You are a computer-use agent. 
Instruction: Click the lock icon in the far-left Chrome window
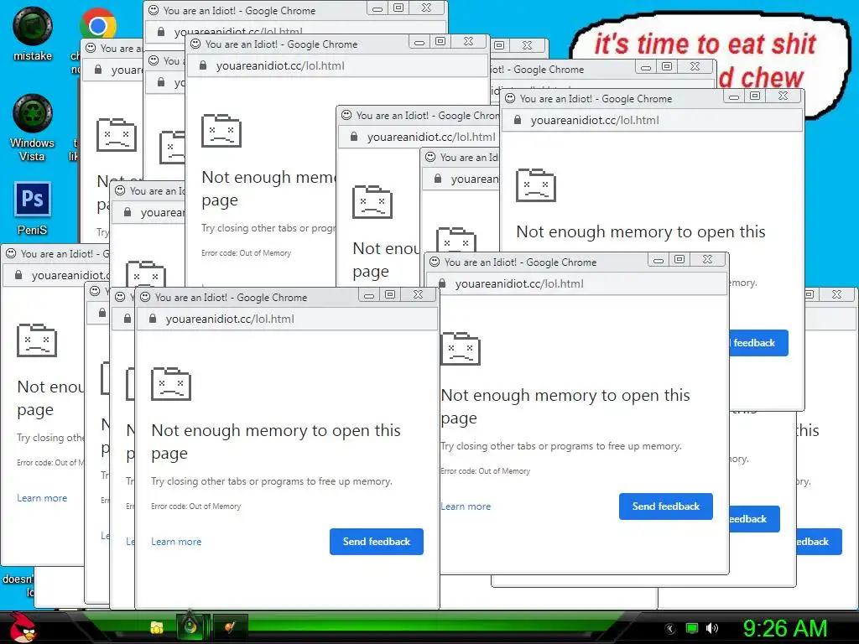coord(18,275)
